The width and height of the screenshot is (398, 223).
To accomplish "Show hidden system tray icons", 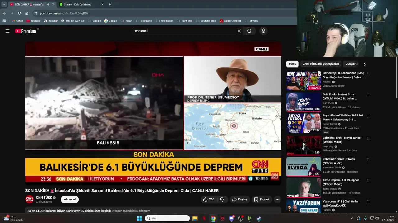I will (352, 218).
